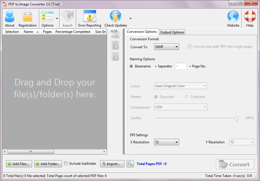
Task: Open the Convert To WMF dropdown
Action: pos(166,47)
